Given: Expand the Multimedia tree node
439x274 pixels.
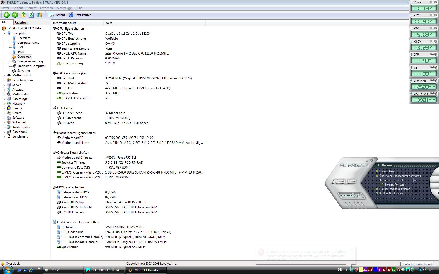Looking at the screenshot, I should [x=4, y=94].
